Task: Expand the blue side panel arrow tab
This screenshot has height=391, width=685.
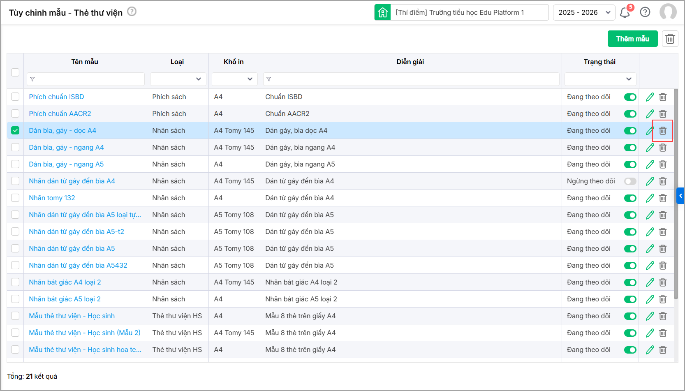Action: coord(680,196)
